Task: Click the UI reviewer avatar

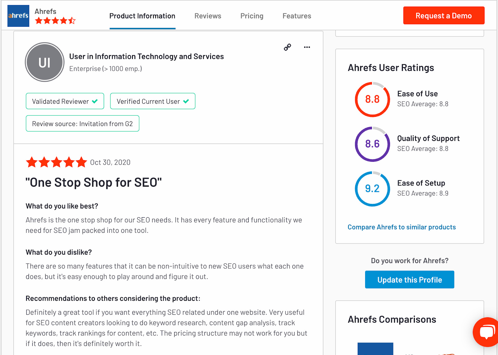Action: pos(45,62)
